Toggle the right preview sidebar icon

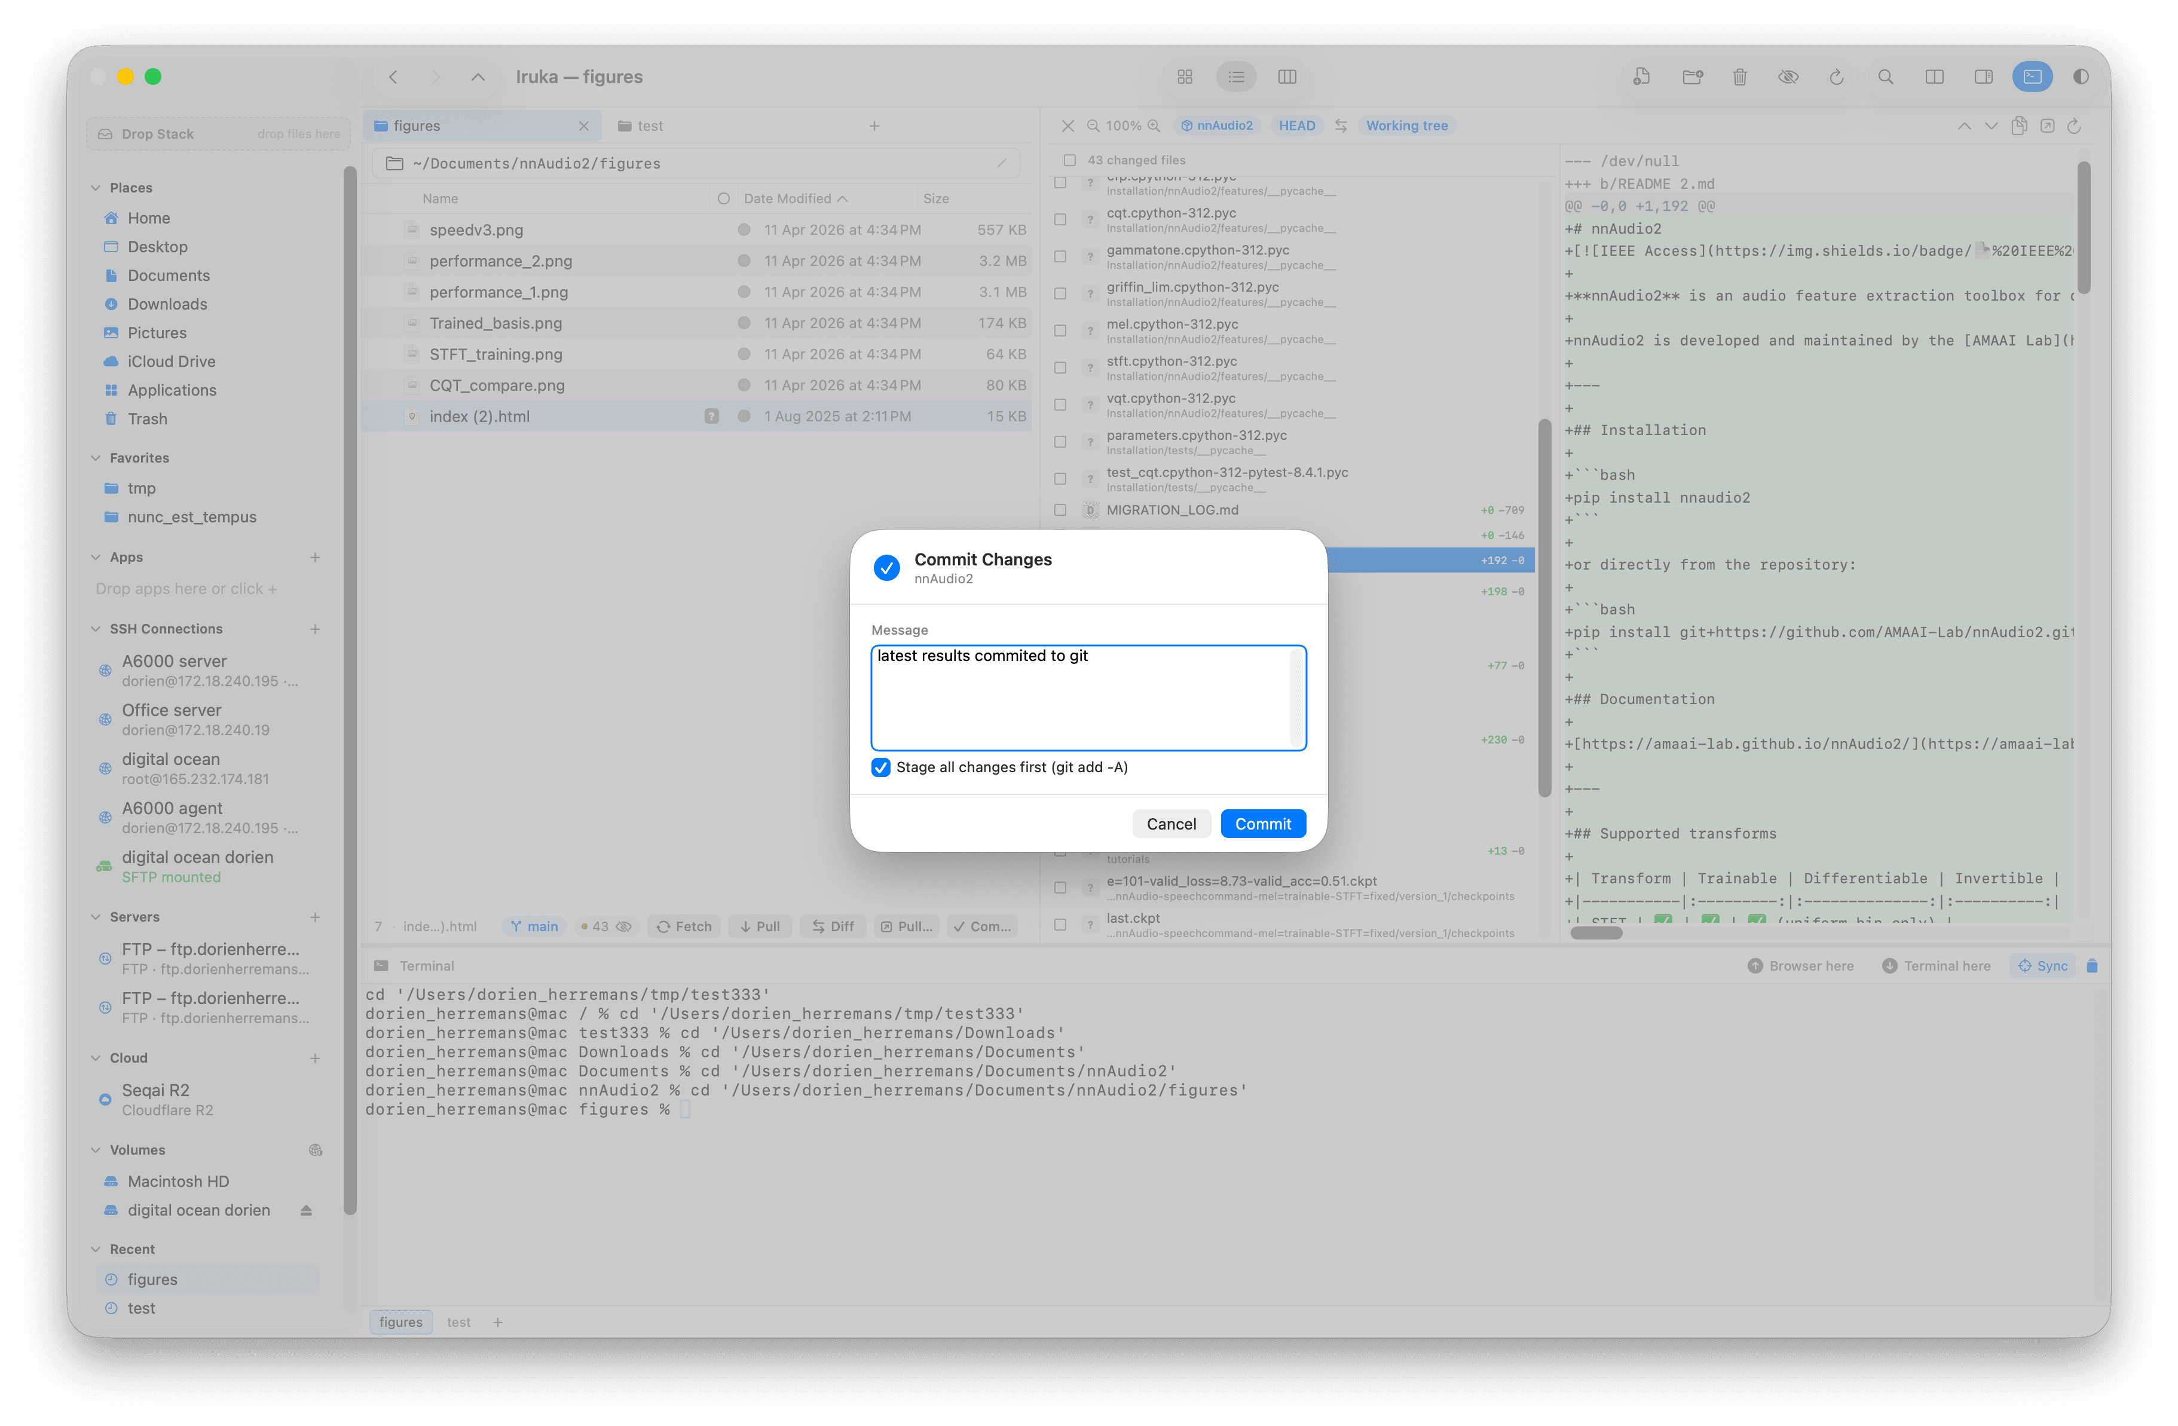point(1983,77)
